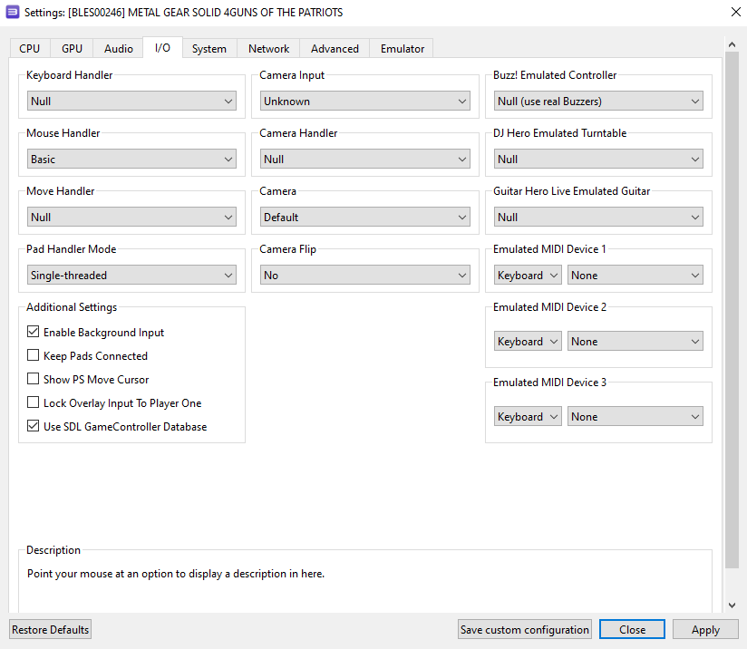Open DJ Hero Emulated Turntable dropdown

coord(598,160)
